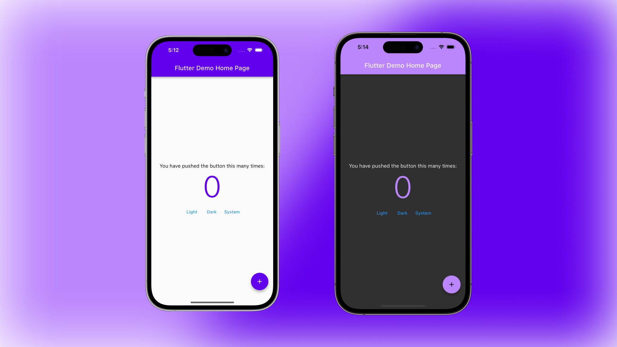Tap the AppBar title Flutter Demo Home Page
This screenshot has width=617, height=347.
(x=212, y=68)
